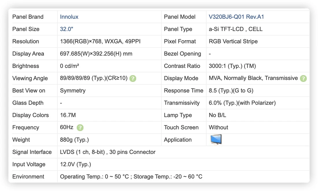Screen dimensions: 318x191
Task: Click the Contrast Ratio label
Action: pyautogui.click(x=182, y=66)
